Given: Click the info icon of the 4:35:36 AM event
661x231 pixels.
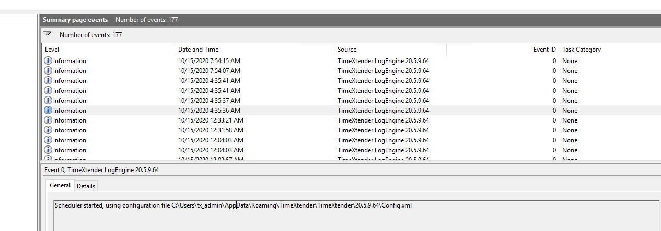Looking at the screenshot, I should (48, 110).
